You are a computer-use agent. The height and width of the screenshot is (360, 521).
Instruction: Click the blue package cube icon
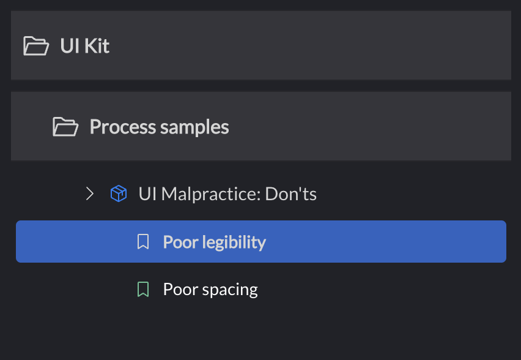(x=119, y=193)
